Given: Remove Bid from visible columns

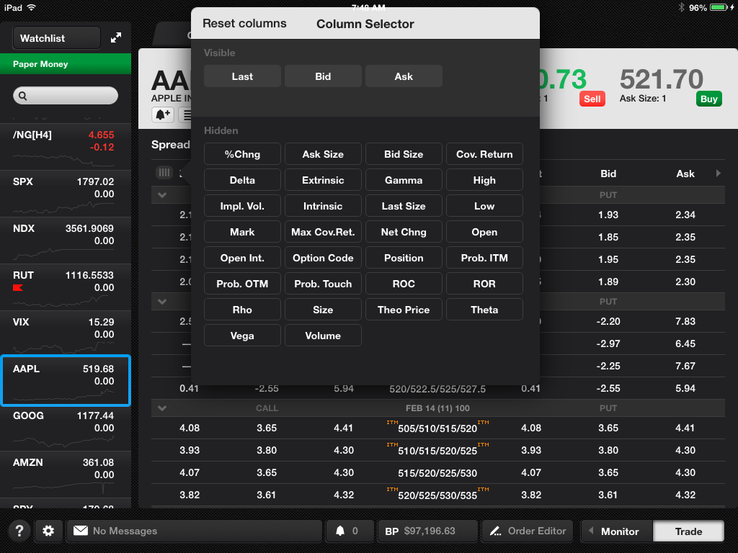Looking at the screenshot, I should tap(323, 76).
